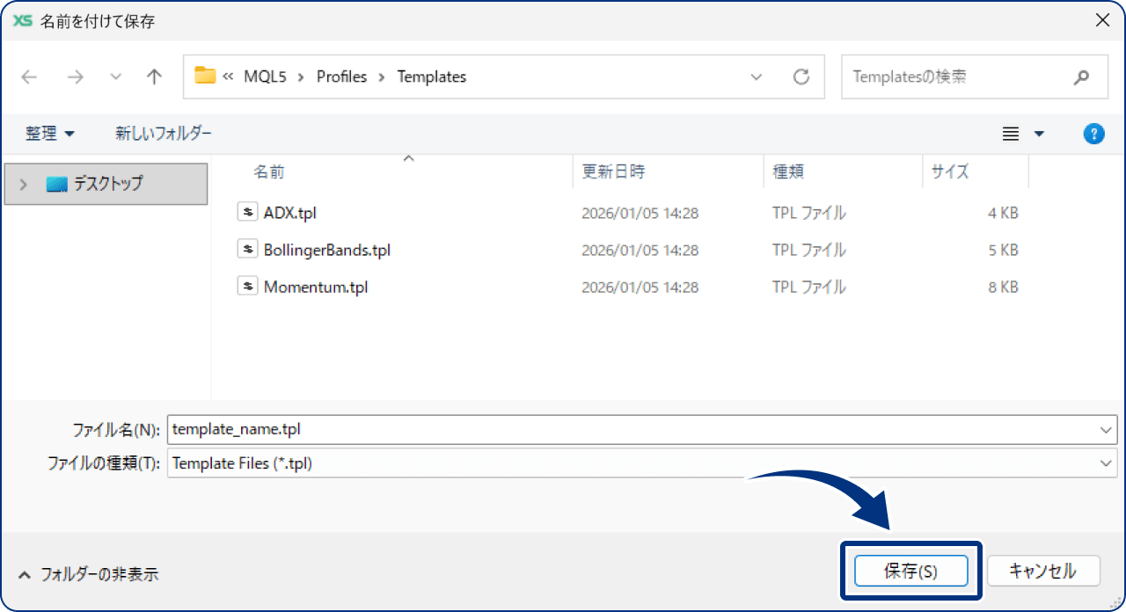This screenshot has width=1126, height=612.
Task: Click the forward navigation arrow
Action: (76, 77)
